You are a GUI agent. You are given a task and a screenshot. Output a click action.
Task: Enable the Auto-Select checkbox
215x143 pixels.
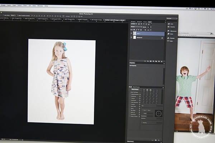coord(4,15)
